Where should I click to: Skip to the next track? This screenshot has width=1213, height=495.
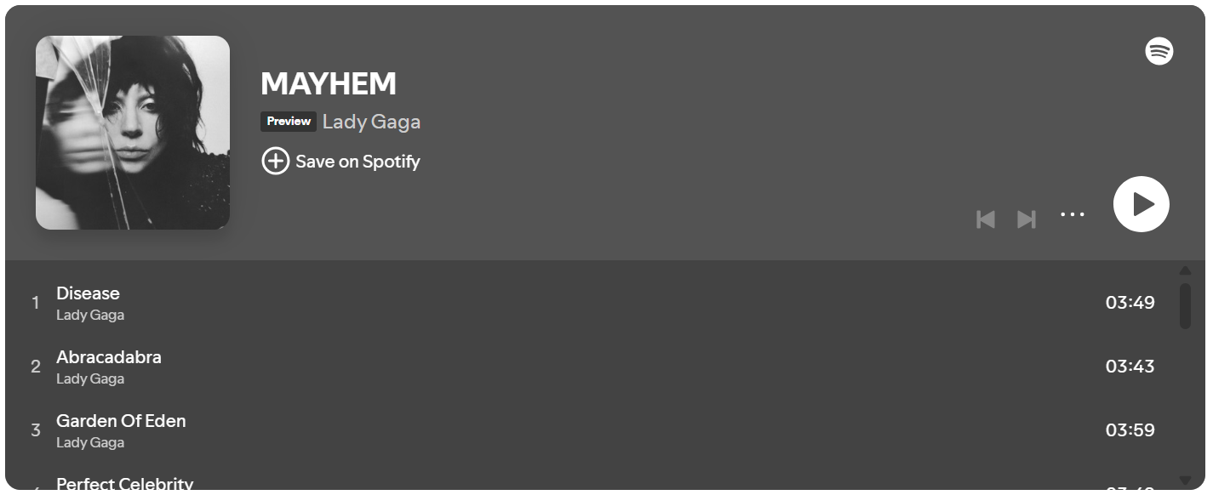point(1027,219)
